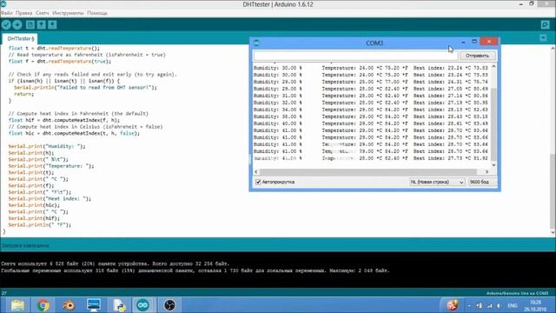Open the Файл menu
The image size is (556, 313).
tap(6, 13)
